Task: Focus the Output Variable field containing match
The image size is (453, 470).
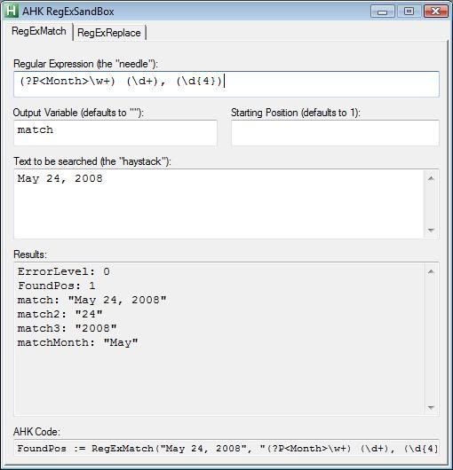Action: coord(115,133)
